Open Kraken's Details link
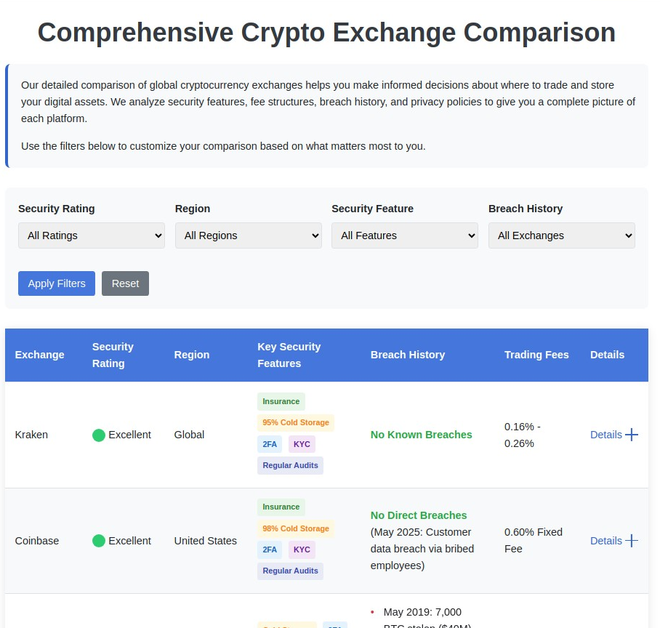The height and width of the screenshot is (628, 660). 605,435
